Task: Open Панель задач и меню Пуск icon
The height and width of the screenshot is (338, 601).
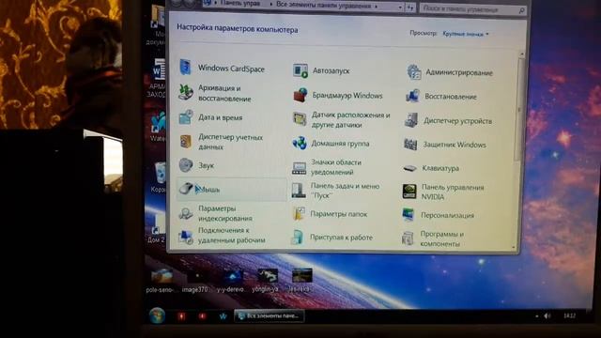Action: (x=299, y=191)
